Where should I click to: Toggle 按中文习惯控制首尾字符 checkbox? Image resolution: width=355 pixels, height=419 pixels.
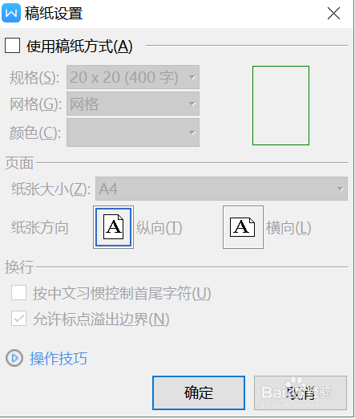(18, 293)
